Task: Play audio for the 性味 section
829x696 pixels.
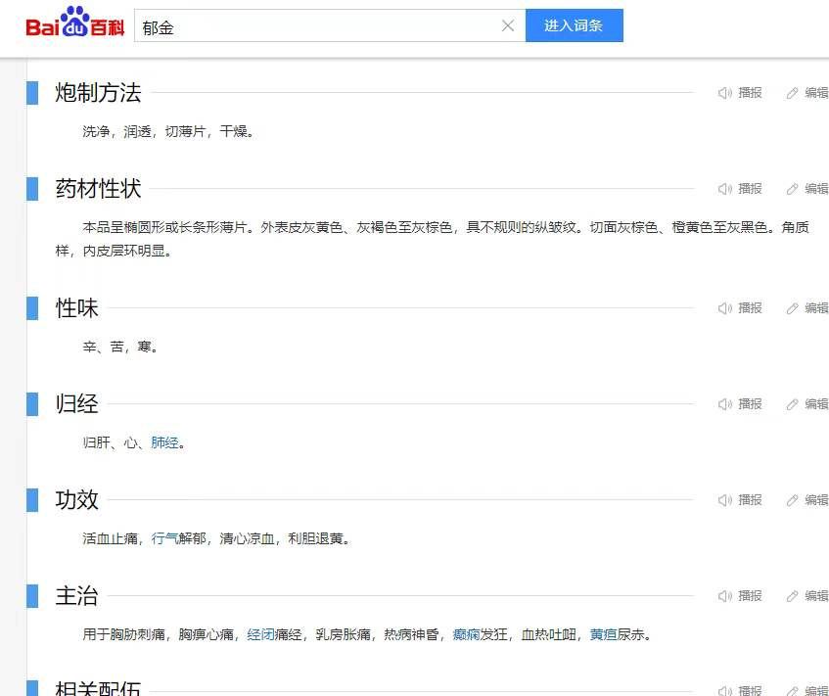Action: coord(724,308)
